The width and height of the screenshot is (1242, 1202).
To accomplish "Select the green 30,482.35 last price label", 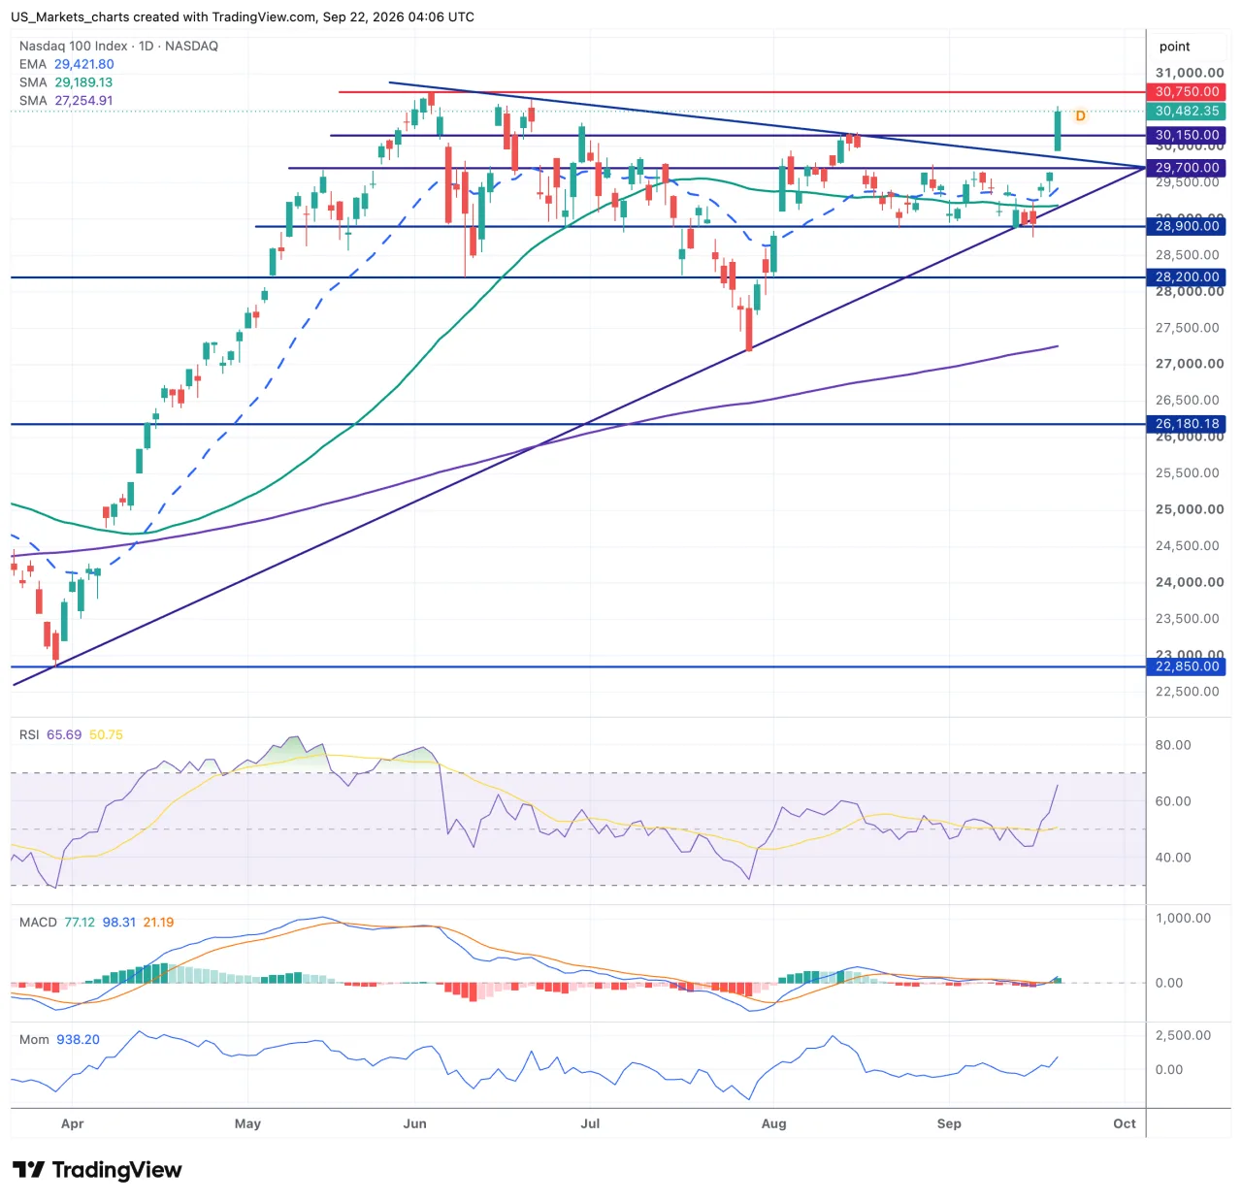I will point(1187,112).
